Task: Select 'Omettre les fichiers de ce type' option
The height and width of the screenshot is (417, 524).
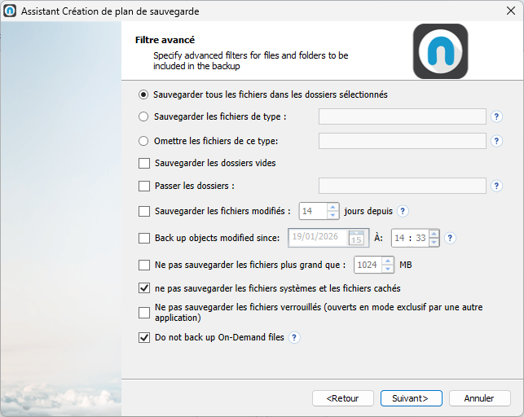Action: pos(144,141)
